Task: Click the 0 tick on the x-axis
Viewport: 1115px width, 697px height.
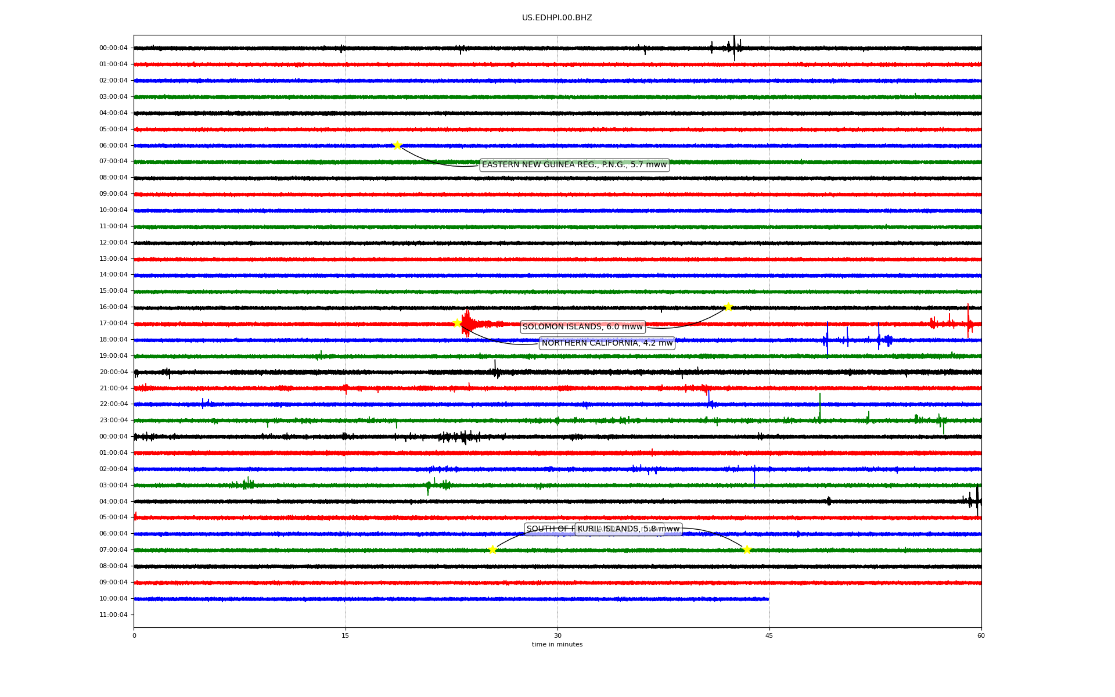Action: click(x=134, y=635)
